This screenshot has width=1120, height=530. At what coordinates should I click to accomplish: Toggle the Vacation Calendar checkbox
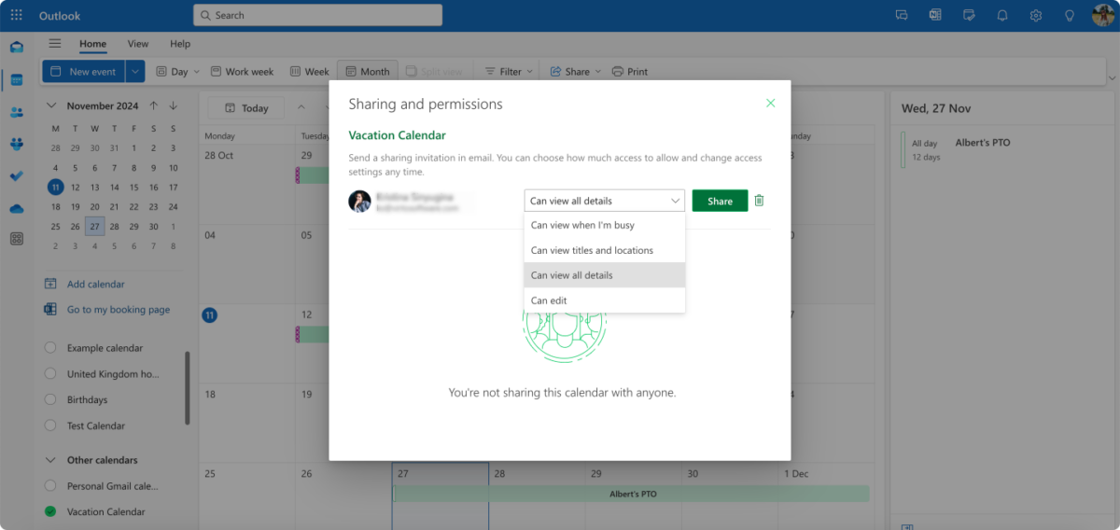[x=50, y=511]
